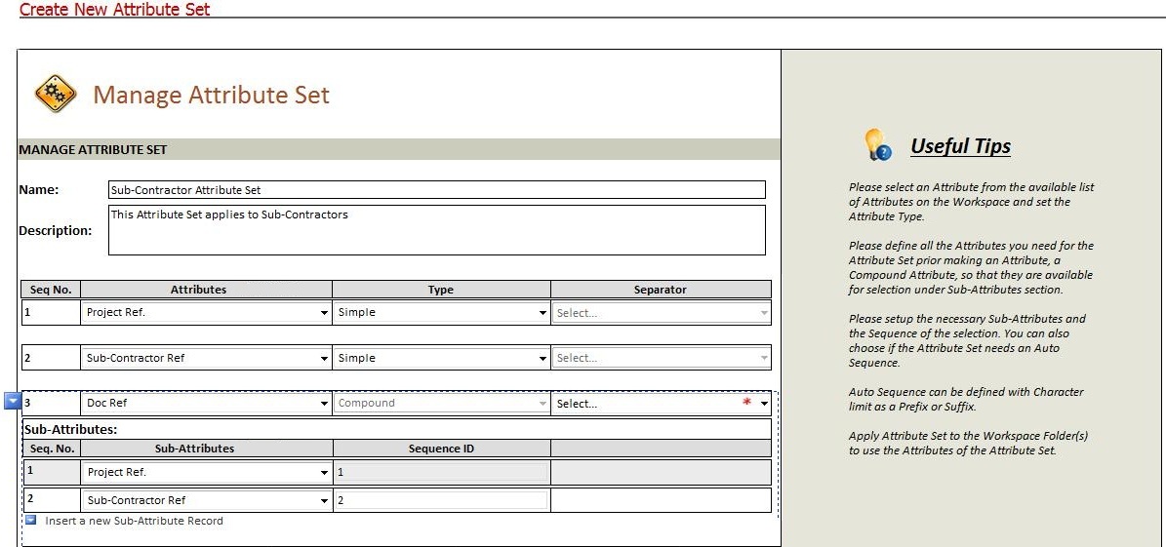Click the Sequence ID field containing 2
Screen dimensions: 1166x547
440,500
